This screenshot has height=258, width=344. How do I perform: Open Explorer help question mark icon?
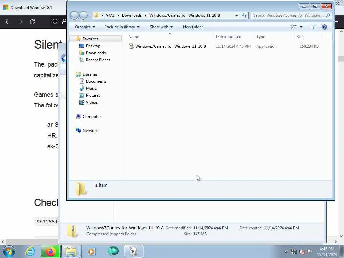point(324,27)
